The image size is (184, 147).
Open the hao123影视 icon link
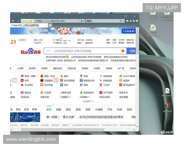pyautogui.click(x=121, y=76)
